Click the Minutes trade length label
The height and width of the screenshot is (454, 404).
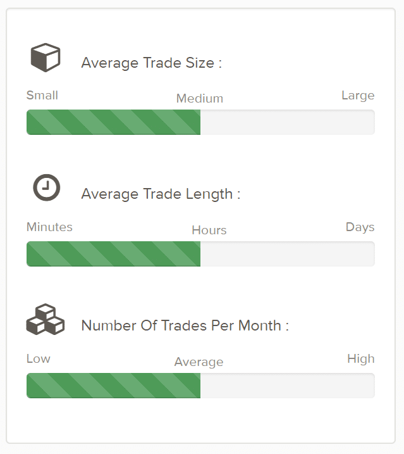click(49, 227)
